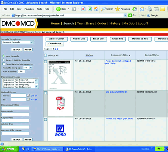Click the DMC MCD logo
The width and height of the screenshot is (168, 152).
click(18, 23)
